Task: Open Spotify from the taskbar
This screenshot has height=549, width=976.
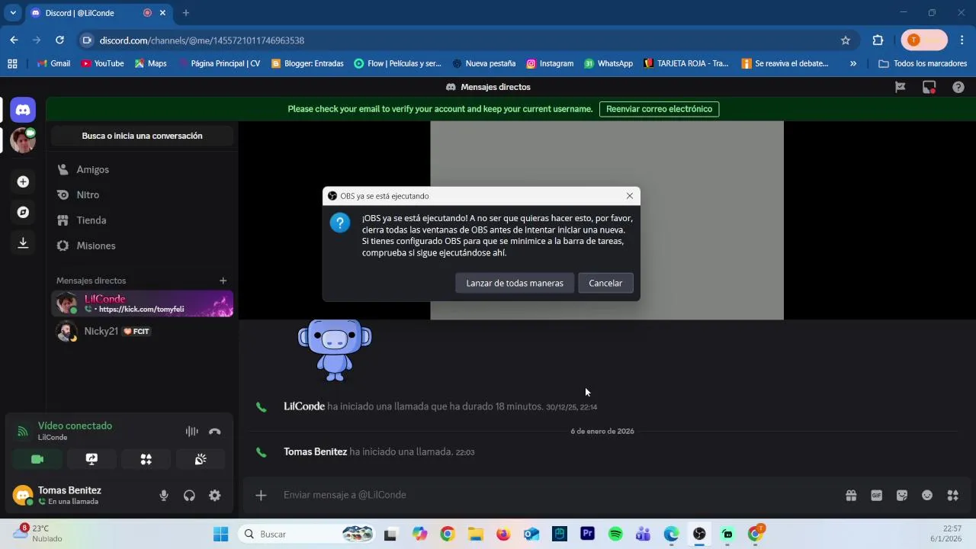Action: (x=615, y=535)
